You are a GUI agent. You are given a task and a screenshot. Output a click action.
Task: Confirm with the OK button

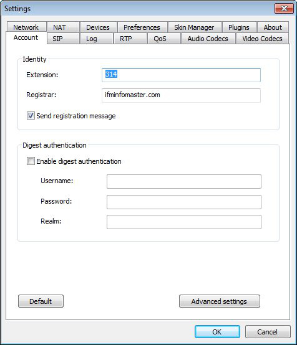coord(217,331)
